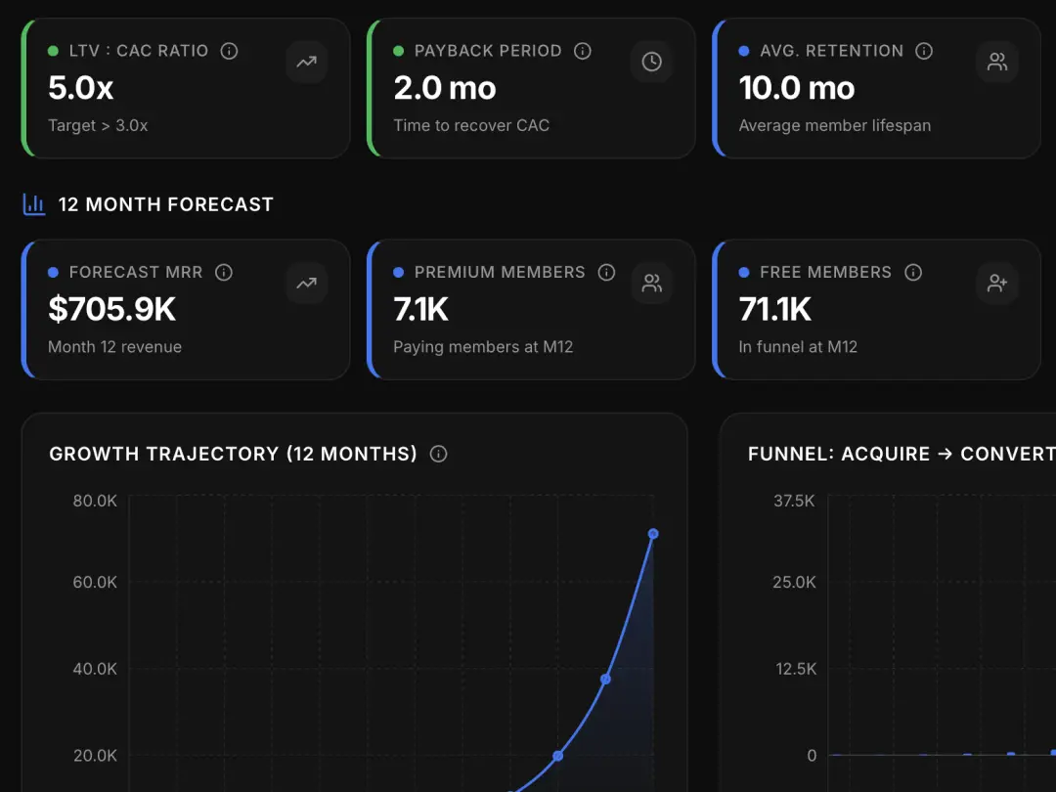The image size is (1056, 792).
Task: Show info for Premium Members metric
Action: [606, 272]
